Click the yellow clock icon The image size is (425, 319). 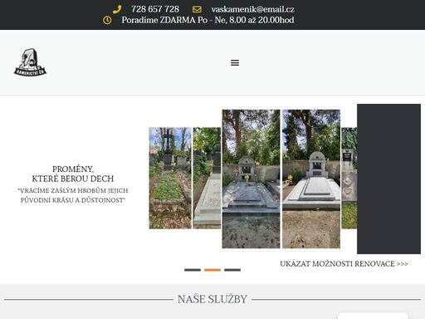click(107, 20)
